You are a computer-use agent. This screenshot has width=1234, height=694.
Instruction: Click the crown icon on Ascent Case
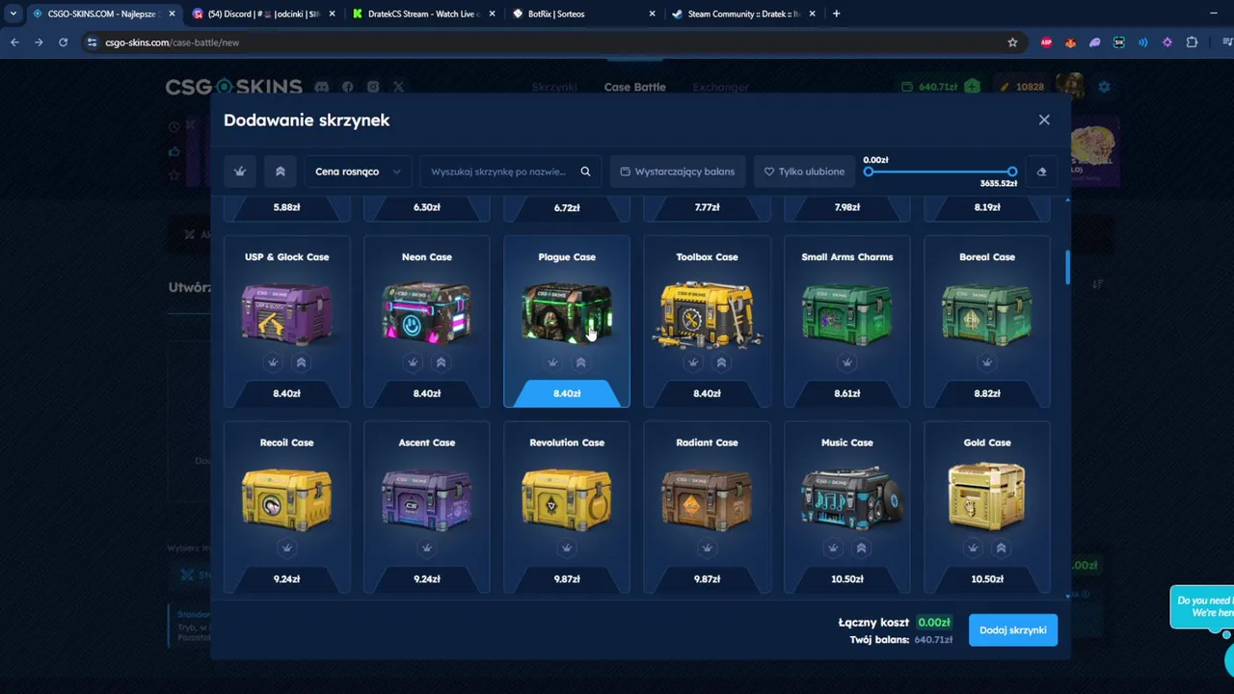[x=427, y=547]
